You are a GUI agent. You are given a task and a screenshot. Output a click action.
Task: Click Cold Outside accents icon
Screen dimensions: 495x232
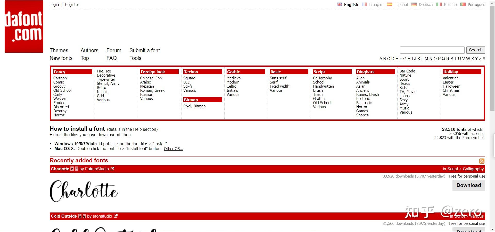coord(80,216)
